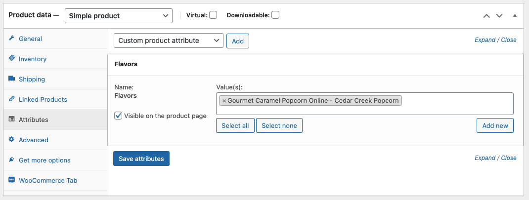Uncheck Visible on the product page
Screen dimensions: 529x200
pyautogui.click(x=118, y=116)
